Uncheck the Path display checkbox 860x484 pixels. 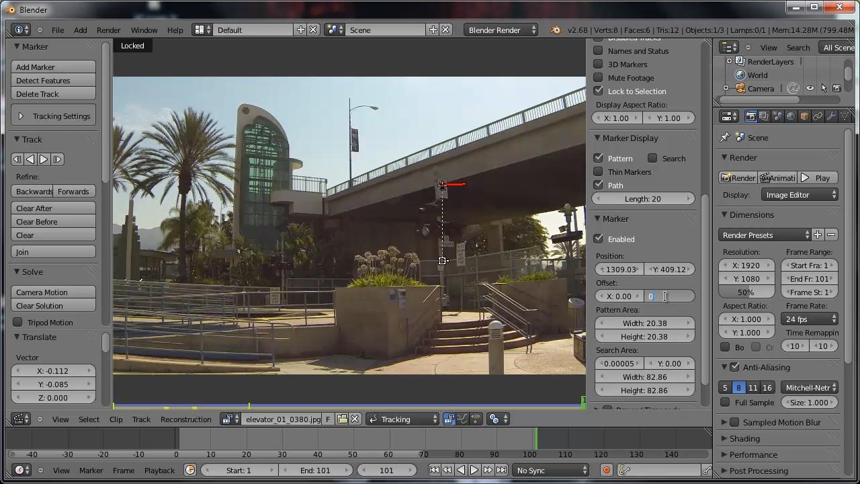[x=598, y=185]
